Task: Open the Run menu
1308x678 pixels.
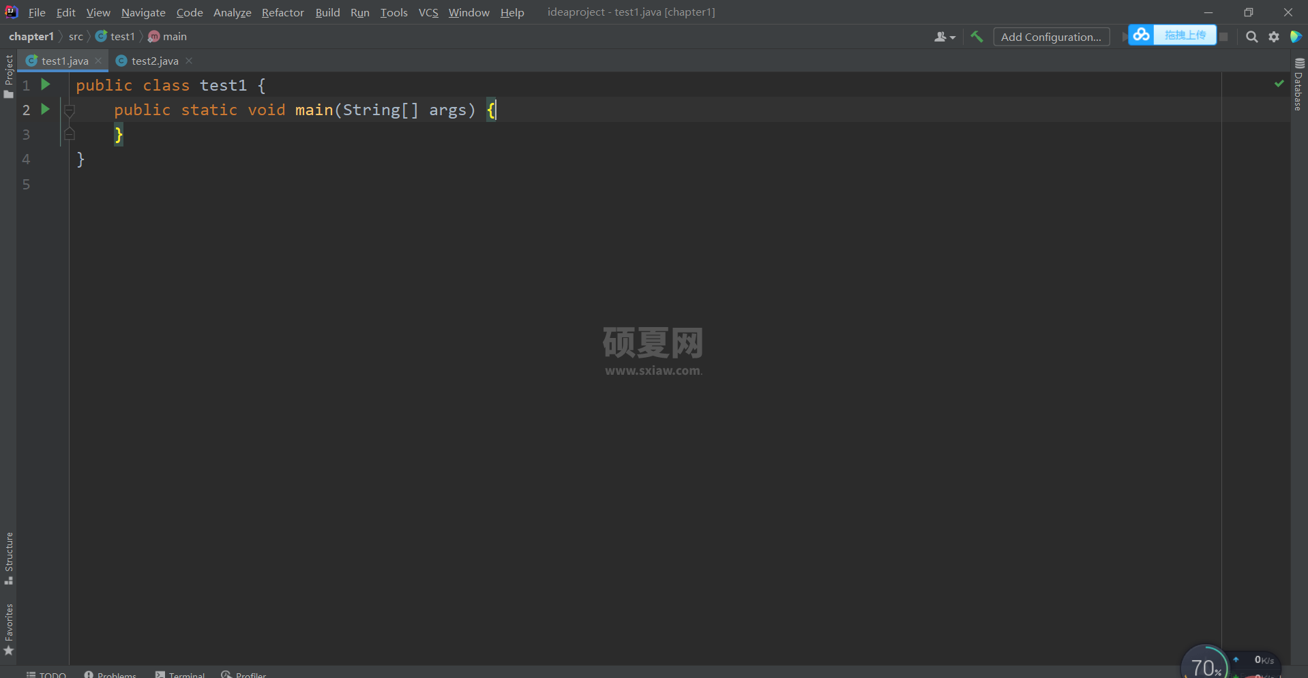Action: click(360, 12)
